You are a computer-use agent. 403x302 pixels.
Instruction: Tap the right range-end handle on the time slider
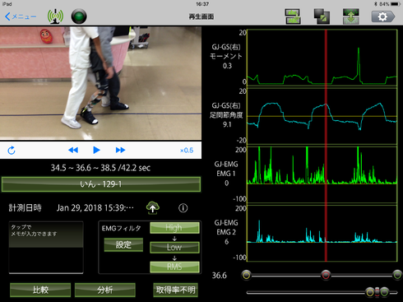(397, 275)
